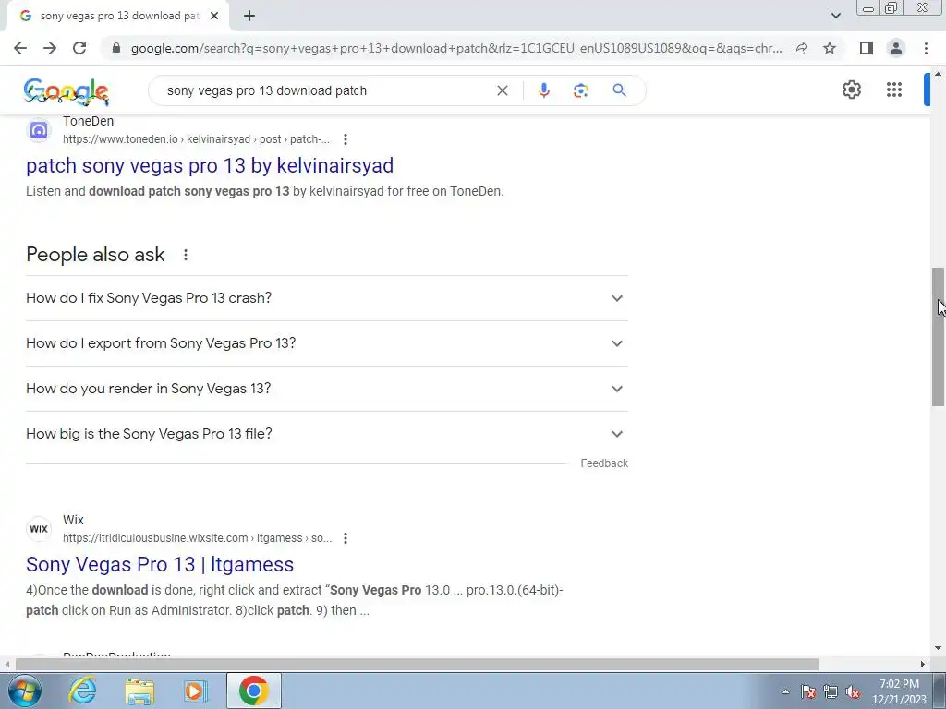The height and width of the screenshot is (709, 946).
Task: Expand 'How do I export from Sony Vegas Pro 13?'
Action: point(327,343)
